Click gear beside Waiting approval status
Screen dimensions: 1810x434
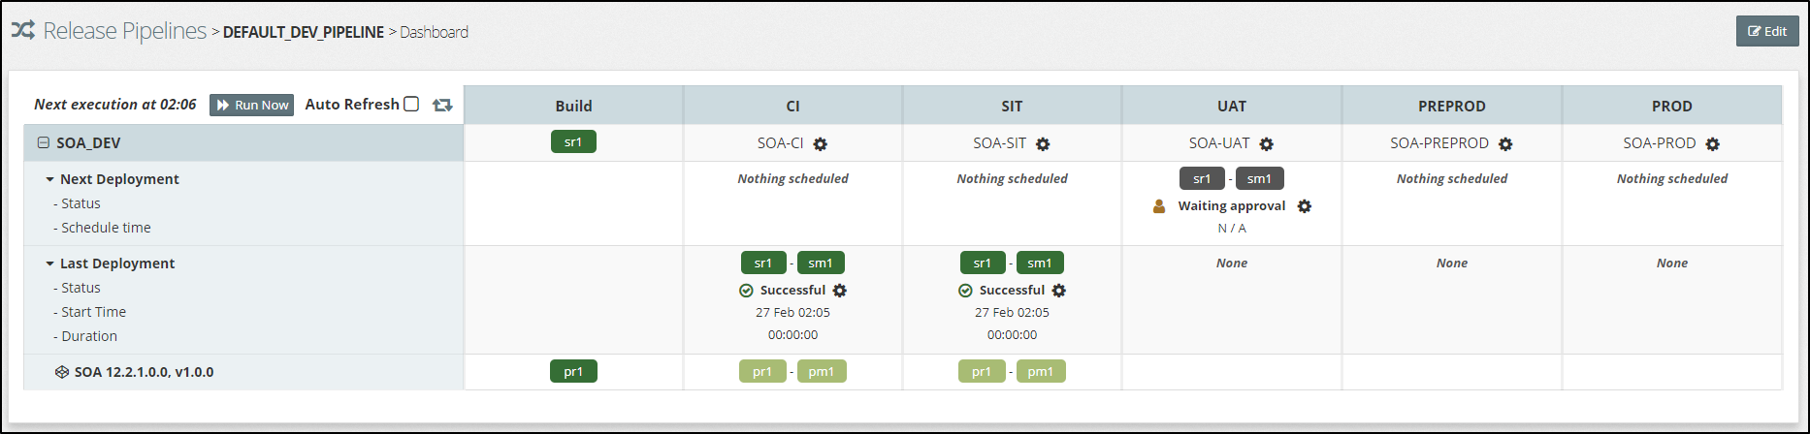[1304, 206]
